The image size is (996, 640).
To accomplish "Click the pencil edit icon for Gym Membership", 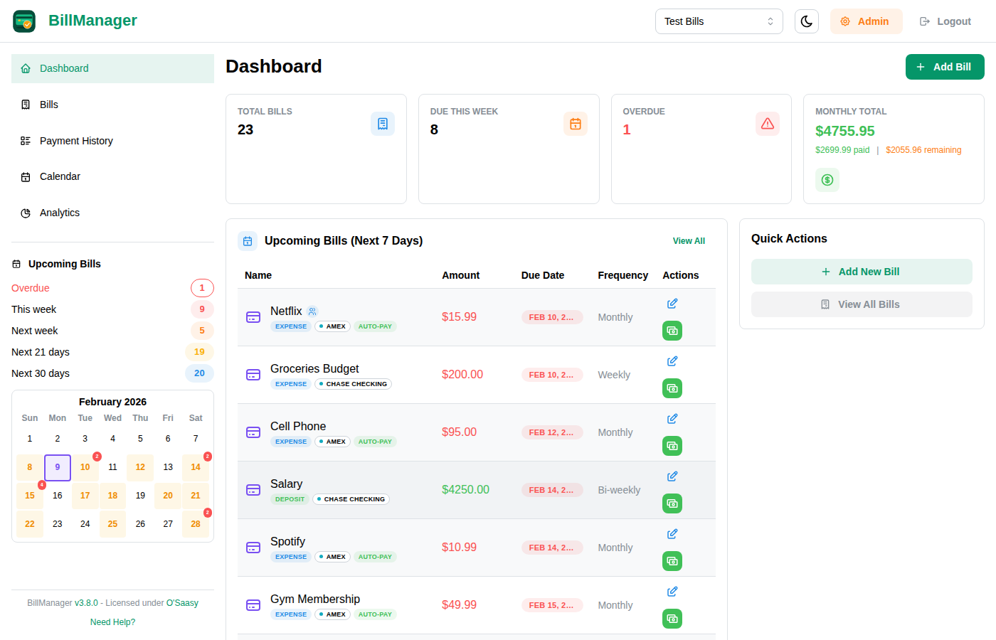I will 672,591.
